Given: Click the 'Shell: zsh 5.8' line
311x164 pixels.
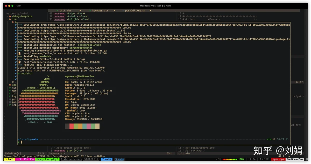Looking at the screenshot, I should coord(75,96).
